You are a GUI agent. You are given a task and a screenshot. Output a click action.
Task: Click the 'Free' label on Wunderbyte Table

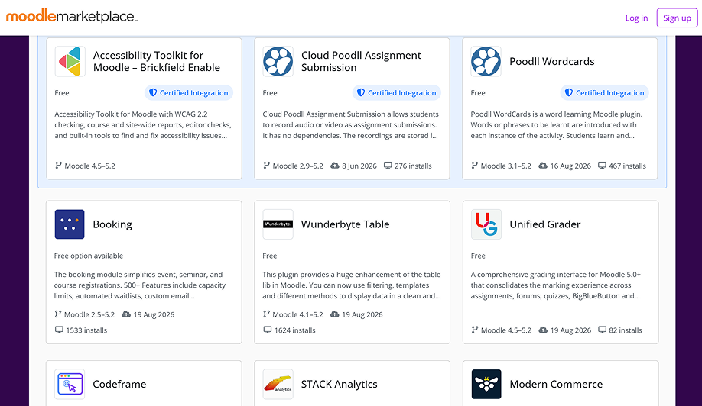269,256
